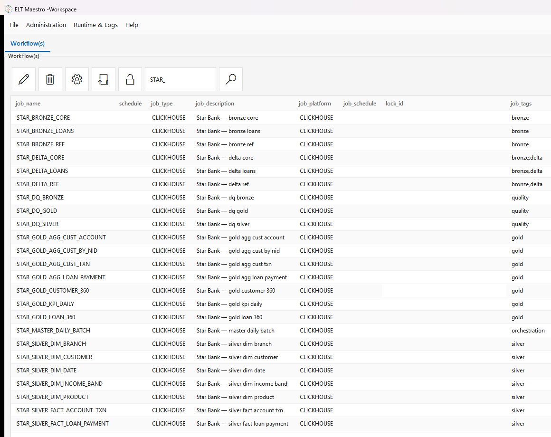The image size is (551, 437).
Task: Select the STAR_GOLD_LOAN_360 job
Action: point(46,317)
